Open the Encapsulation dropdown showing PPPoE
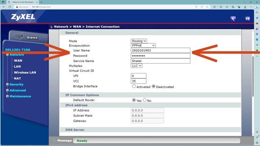The image size is (260, 146). (x=143, y=45)
